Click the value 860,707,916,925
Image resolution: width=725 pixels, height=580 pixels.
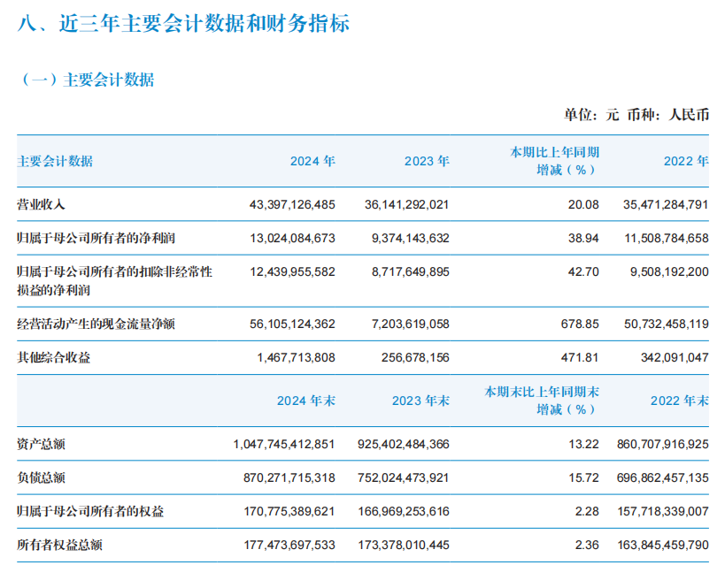pyautogui.click(x=662, y=444)
